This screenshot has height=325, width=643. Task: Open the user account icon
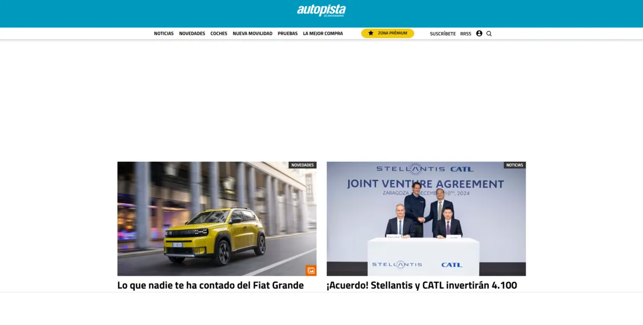click(479, 33)
